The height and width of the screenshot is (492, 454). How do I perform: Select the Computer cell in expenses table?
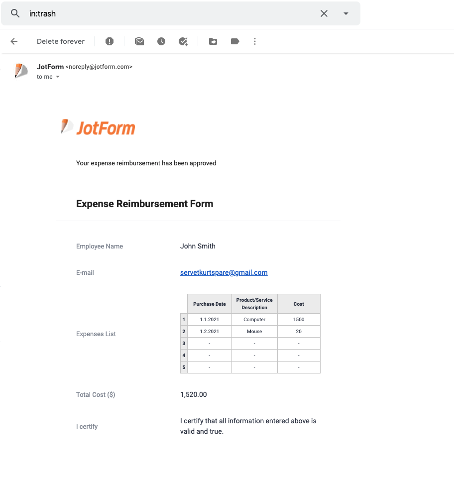coord(254,319)
